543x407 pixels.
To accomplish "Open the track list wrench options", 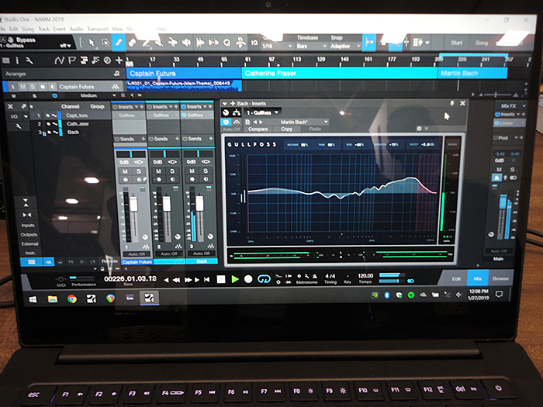I will pos(29,60).
